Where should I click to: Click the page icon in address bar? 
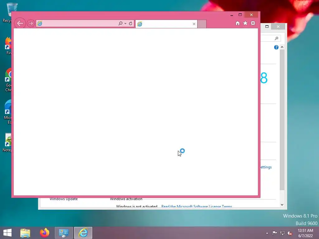click(x=40, y=23)
